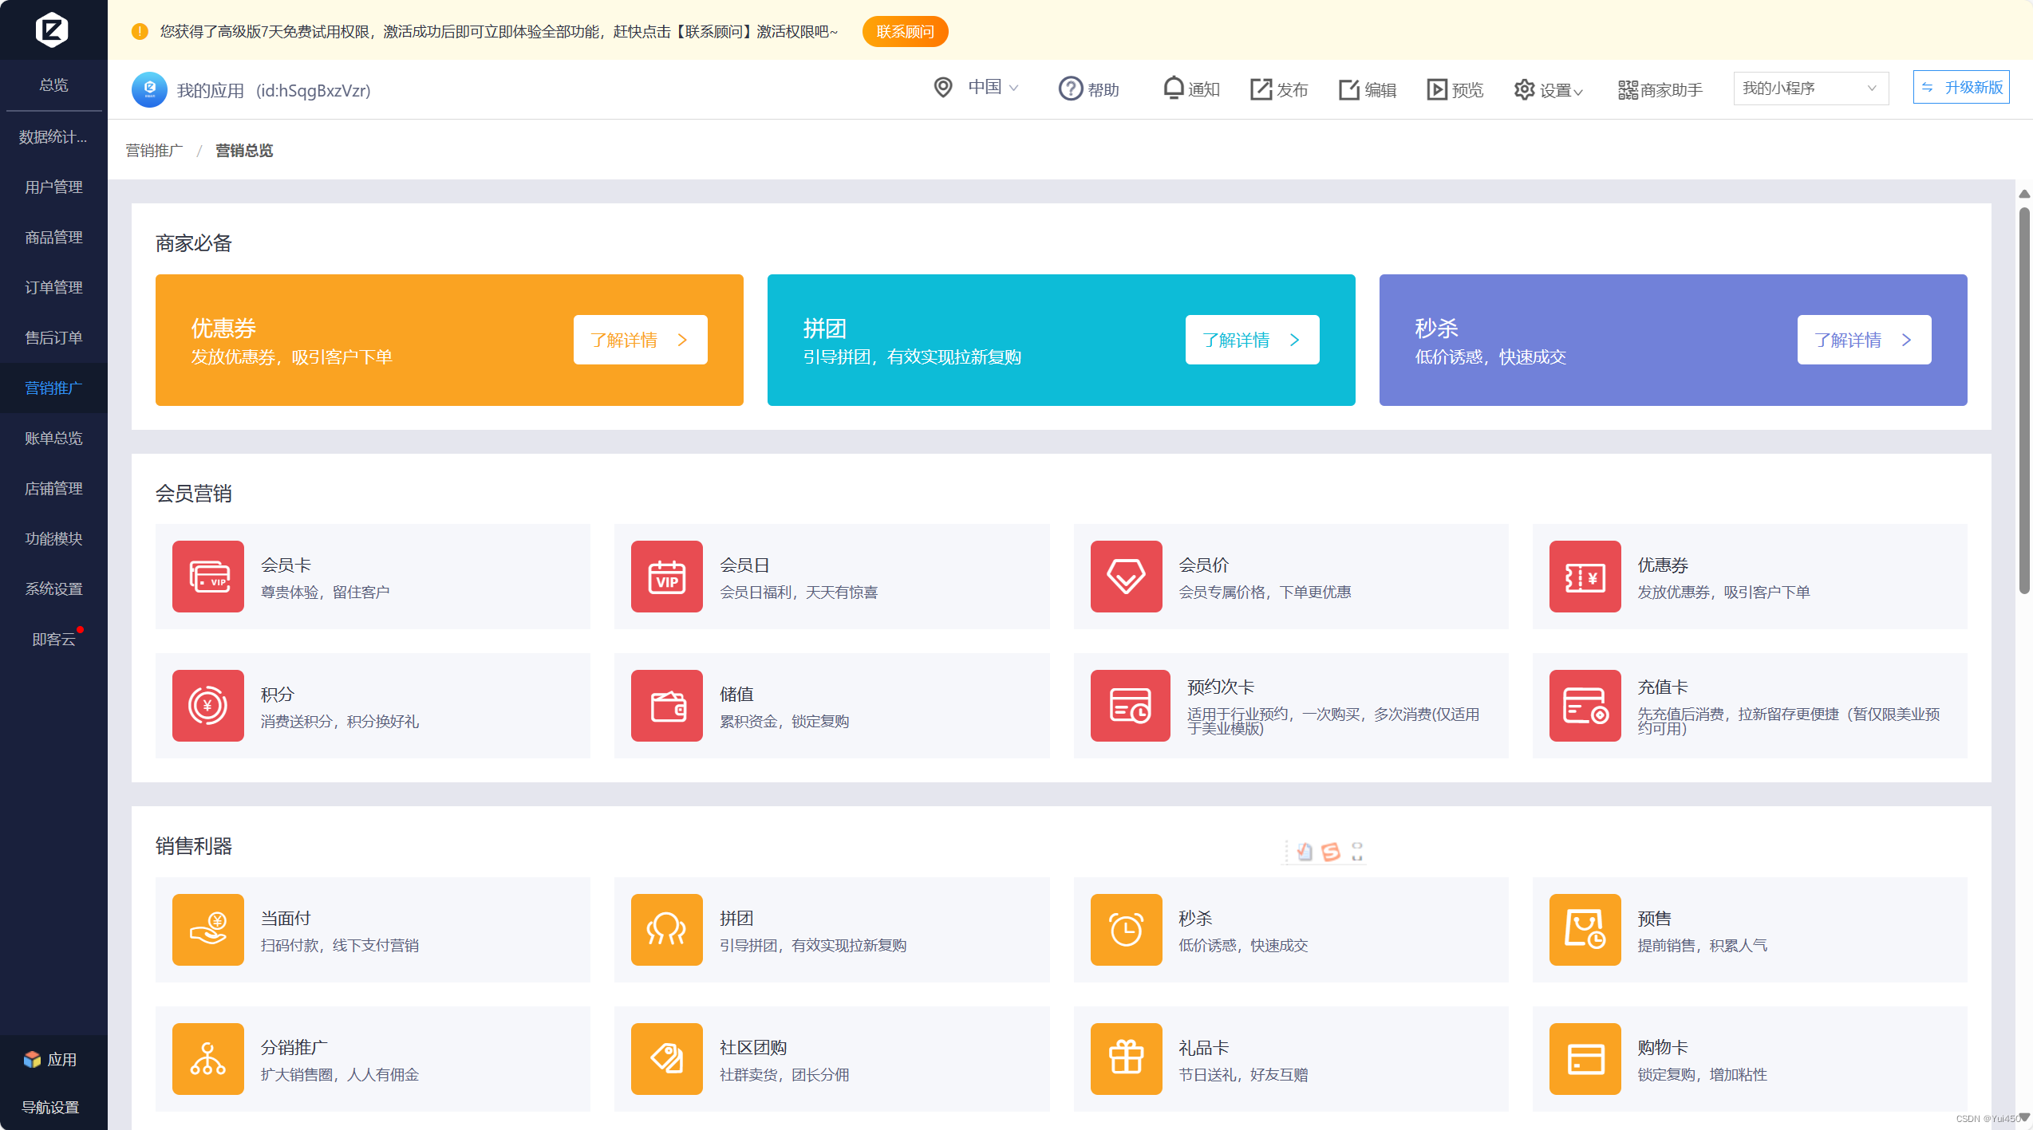The image size is (2033, 1130).
Task: Click the 当面付 hand-with-coin icon
Action: point(208,930)
